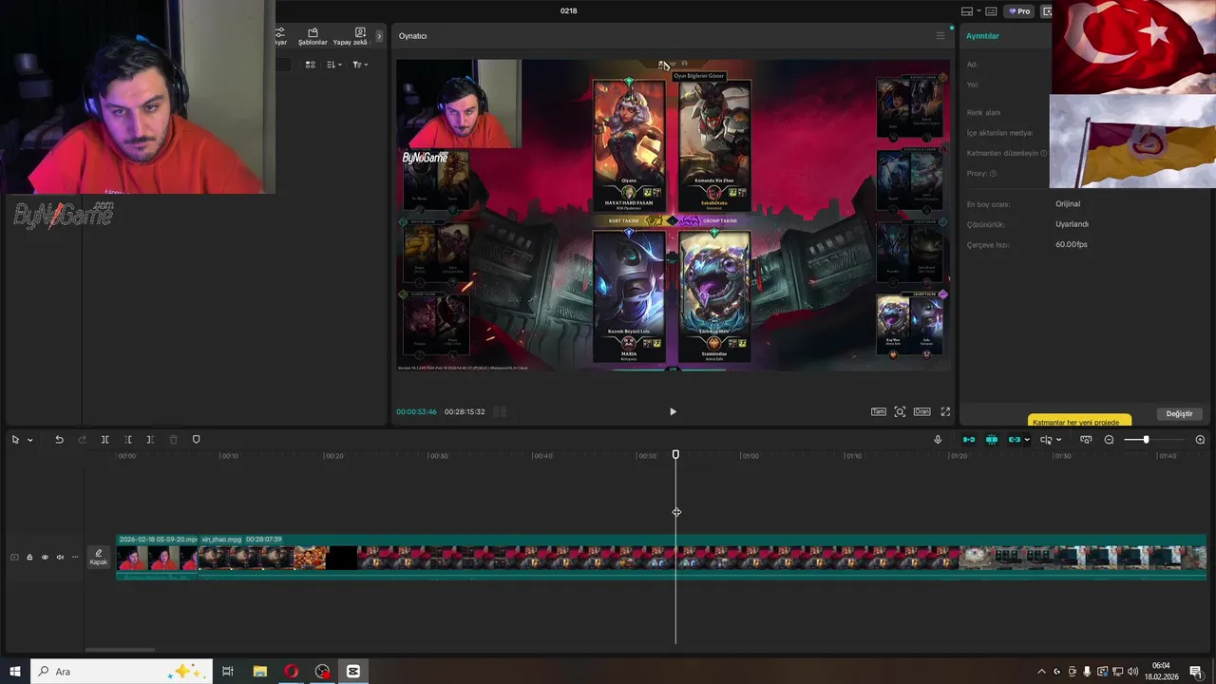The height and width of the screenshot is (684, 1216).
Task: Open the linkage options dropdown arrow
Action: [x=1027, y=440]
